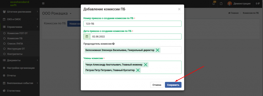Screen dimensions: 263x96
Task: Remove Чихун Александр Анатольевич from members
Action: tap(145, 65)
